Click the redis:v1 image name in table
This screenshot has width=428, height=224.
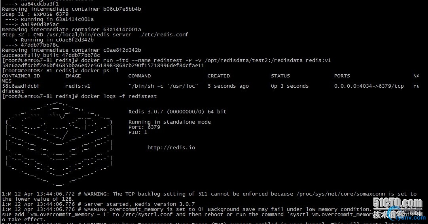(x=78, y=86)
